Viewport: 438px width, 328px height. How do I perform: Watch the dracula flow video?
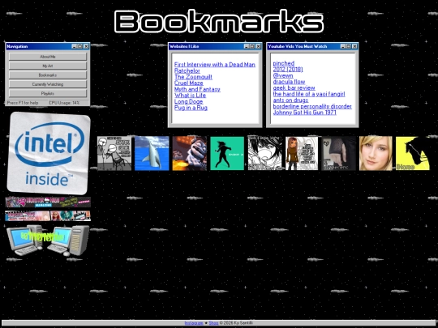point(289,82)
